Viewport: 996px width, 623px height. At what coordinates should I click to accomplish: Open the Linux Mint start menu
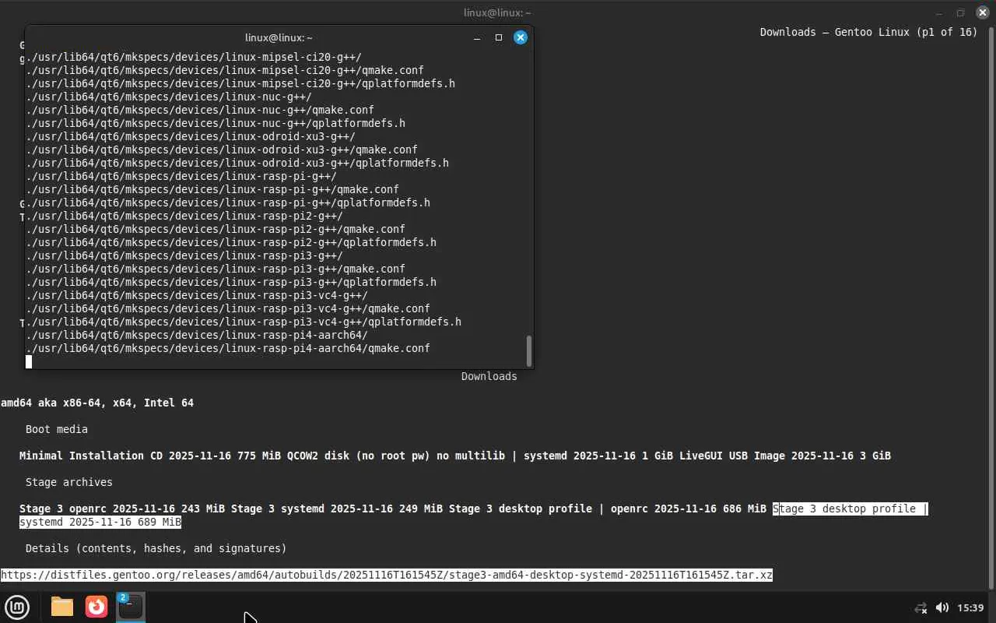pos(17,607)
